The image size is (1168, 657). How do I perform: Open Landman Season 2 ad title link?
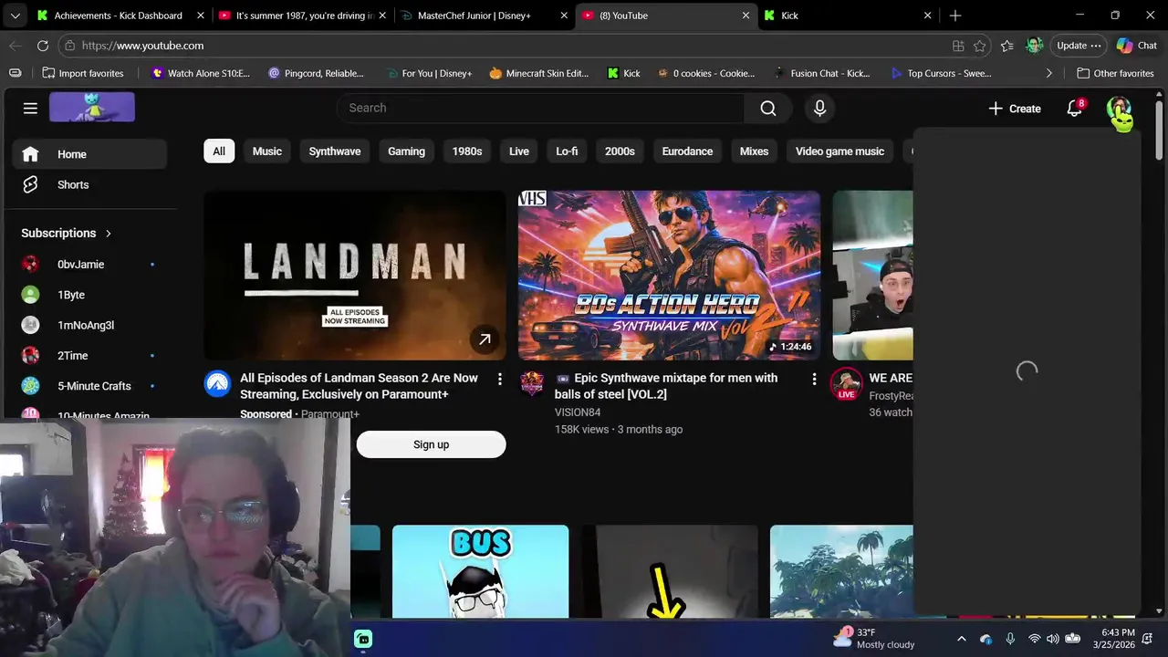click(x=359, y=386)
